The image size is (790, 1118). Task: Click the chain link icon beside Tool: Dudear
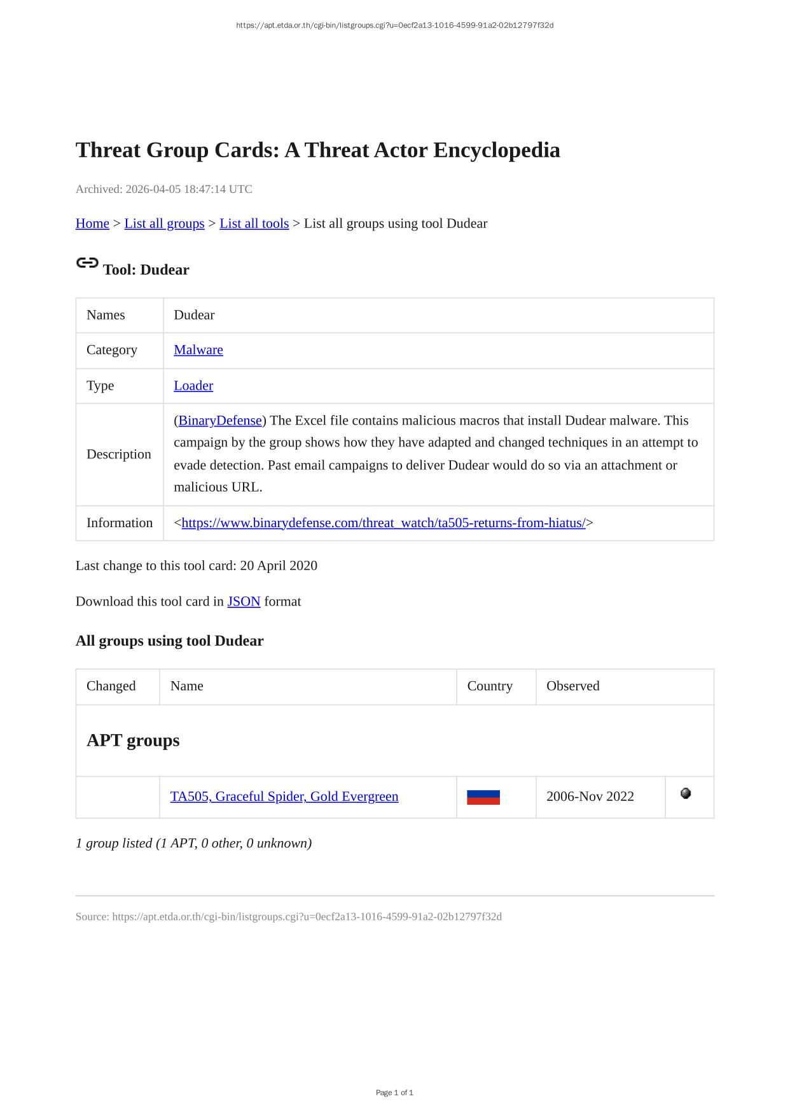pos(87,263)
